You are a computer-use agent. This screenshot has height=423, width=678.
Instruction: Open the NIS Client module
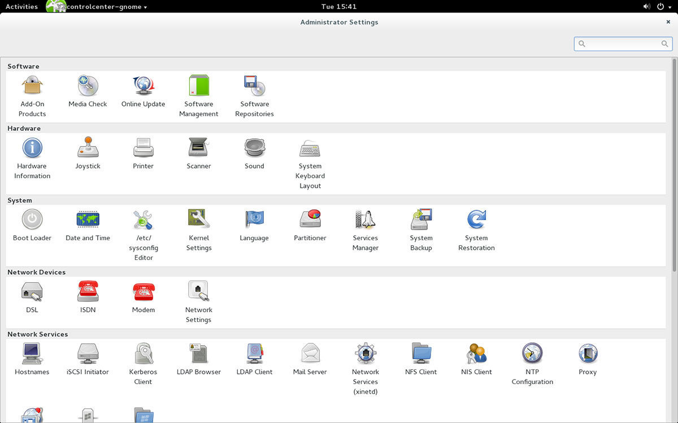click(476, 359)
